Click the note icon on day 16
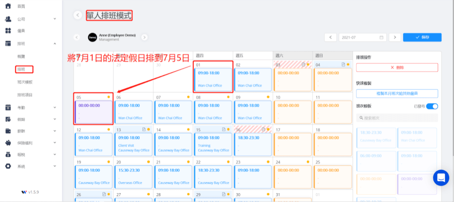The height and width of the screenshot is (202, 454). (263, 129)
